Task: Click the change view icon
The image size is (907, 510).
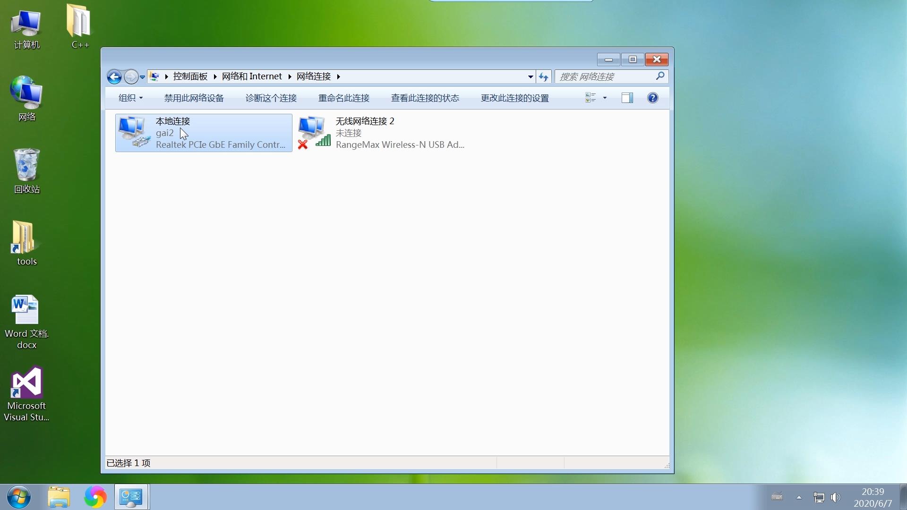Action: tap(590, 98)
